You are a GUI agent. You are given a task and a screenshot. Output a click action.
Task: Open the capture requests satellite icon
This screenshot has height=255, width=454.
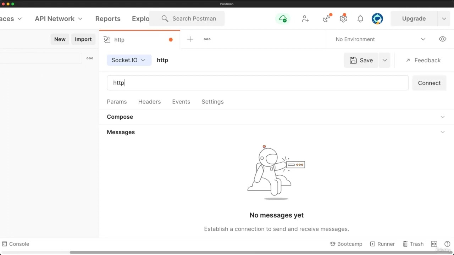[327, 18]
